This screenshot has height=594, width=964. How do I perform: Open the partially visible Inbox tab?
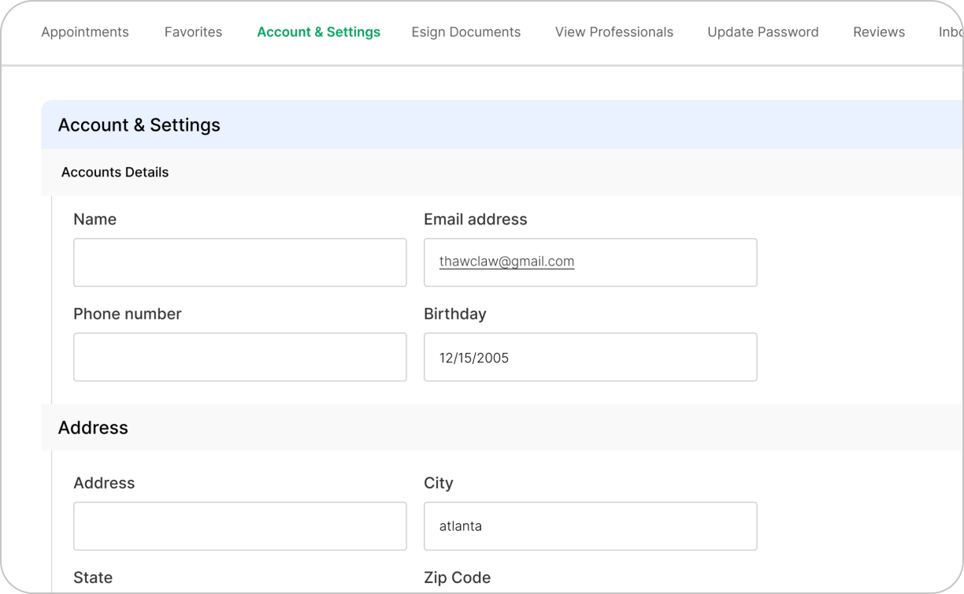[x=950, y=32]
